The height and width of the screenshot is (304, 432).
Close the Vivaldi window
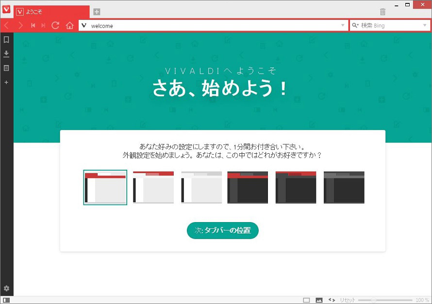(422, 5)
